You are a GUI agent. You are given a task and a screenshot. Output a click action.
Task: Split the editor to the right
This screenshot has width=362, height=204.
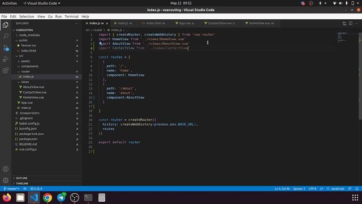351,23
